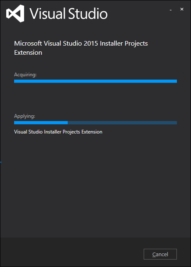The height and width of the screenshot is (267, 191).
Task: Click the Visual Studio infinity logo icon
Action: [15, 13]
